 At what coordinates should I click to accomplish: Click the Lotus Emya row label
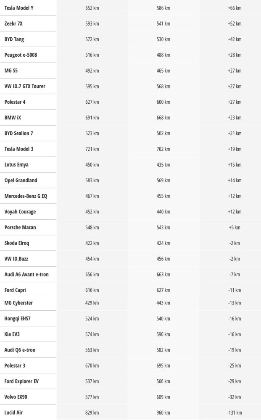(16, 165)
